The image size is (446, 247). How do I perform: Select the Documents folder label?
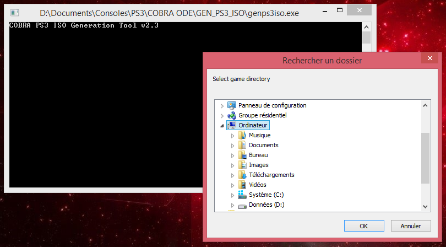(264, 146)
